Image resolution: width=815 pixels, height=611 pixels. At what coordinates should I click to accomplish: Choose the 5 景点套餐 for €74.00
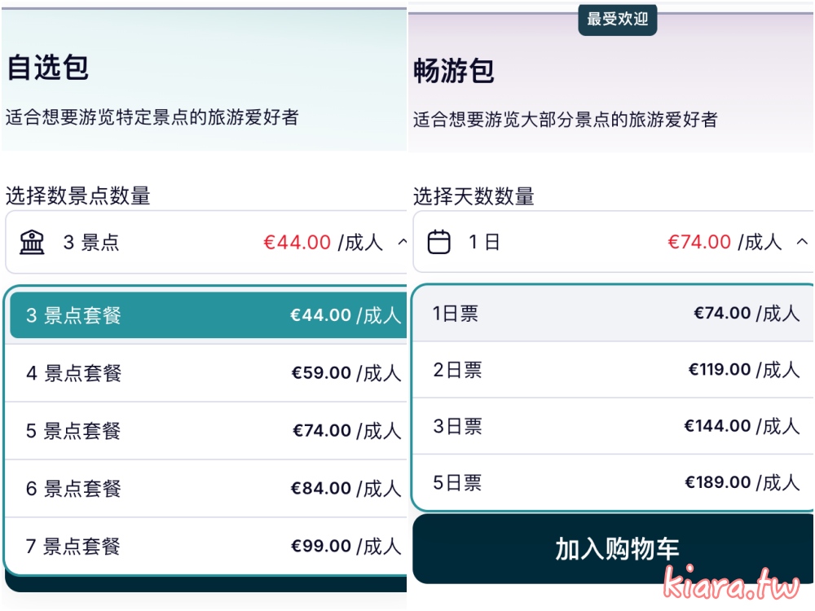pyautogui.click(x=206, y=431)
